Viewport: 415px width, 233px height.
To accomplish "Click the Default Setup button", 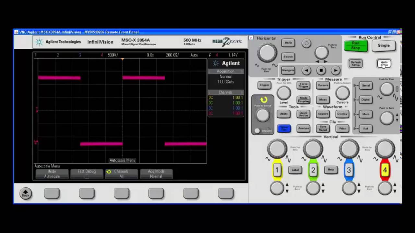I will (356, 63).
